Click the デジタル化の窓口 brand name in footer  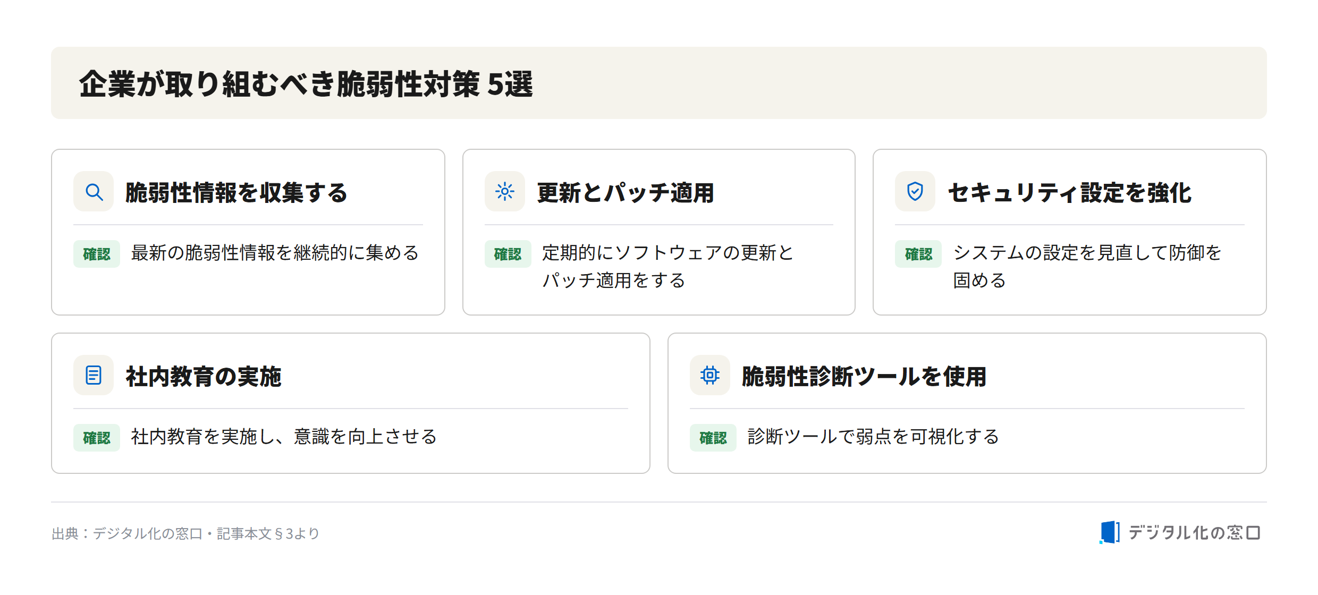(1194, 532)
